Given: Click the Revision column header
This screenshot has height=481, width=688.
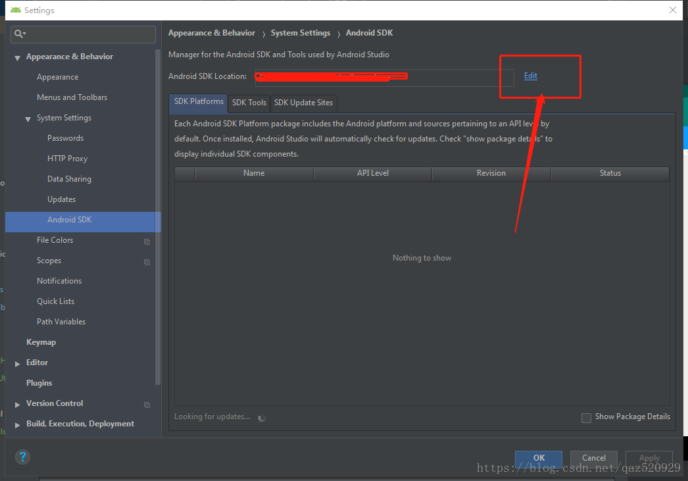Looking at the screenshot, I should (x=491, y=173).
